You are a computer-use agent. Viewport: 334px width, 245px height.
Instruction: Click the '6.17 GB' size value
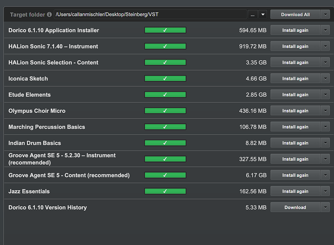[256, 175]
